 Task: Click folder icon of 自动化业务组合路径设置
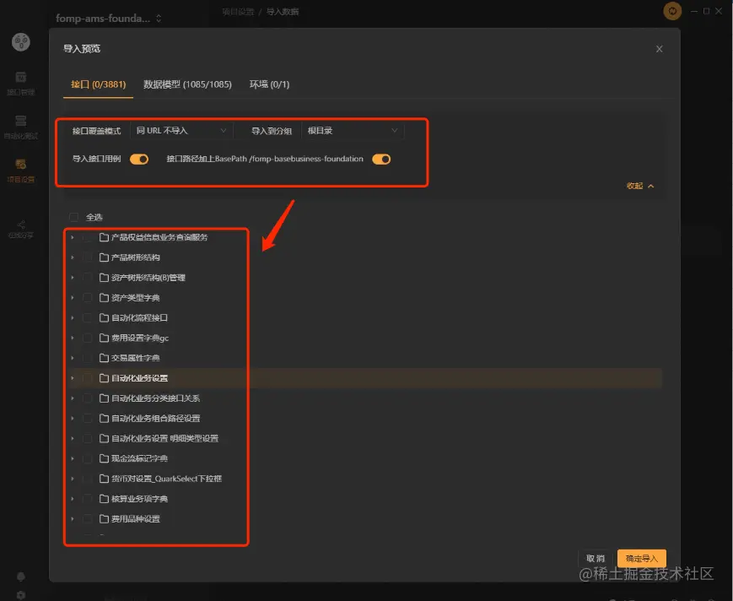[104, 418]
